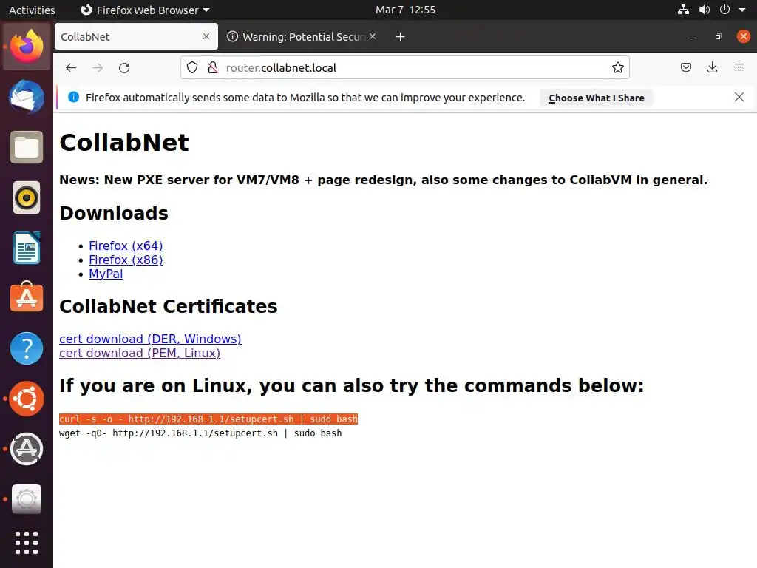The image size is (757, 568).
Task: Open LibreOffice Writer from the dock
Action: tap(27, 248)
